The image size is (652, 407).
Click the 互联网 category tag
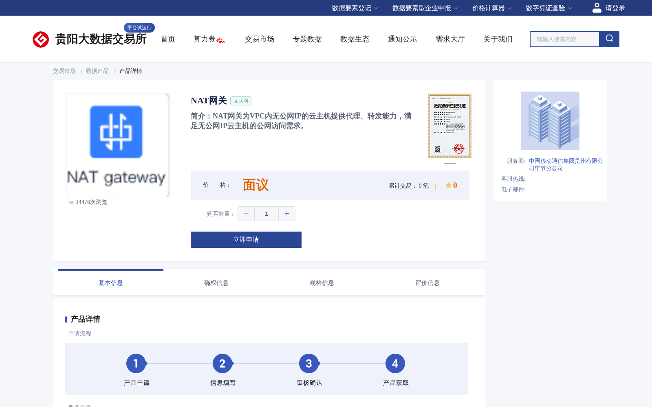(x=241, y=101)
